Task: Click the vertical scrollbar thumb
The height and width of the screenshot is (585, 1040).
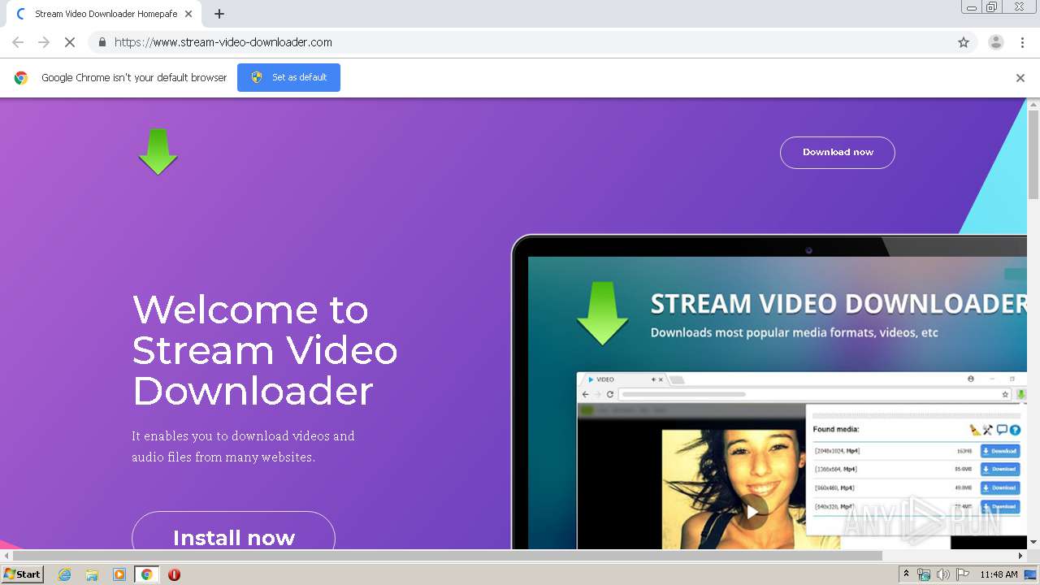Action: 1033,154
